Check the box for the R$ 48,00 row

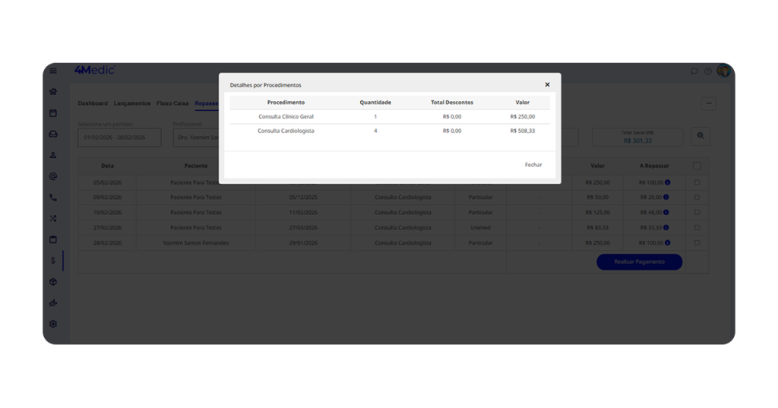[697, 213]
